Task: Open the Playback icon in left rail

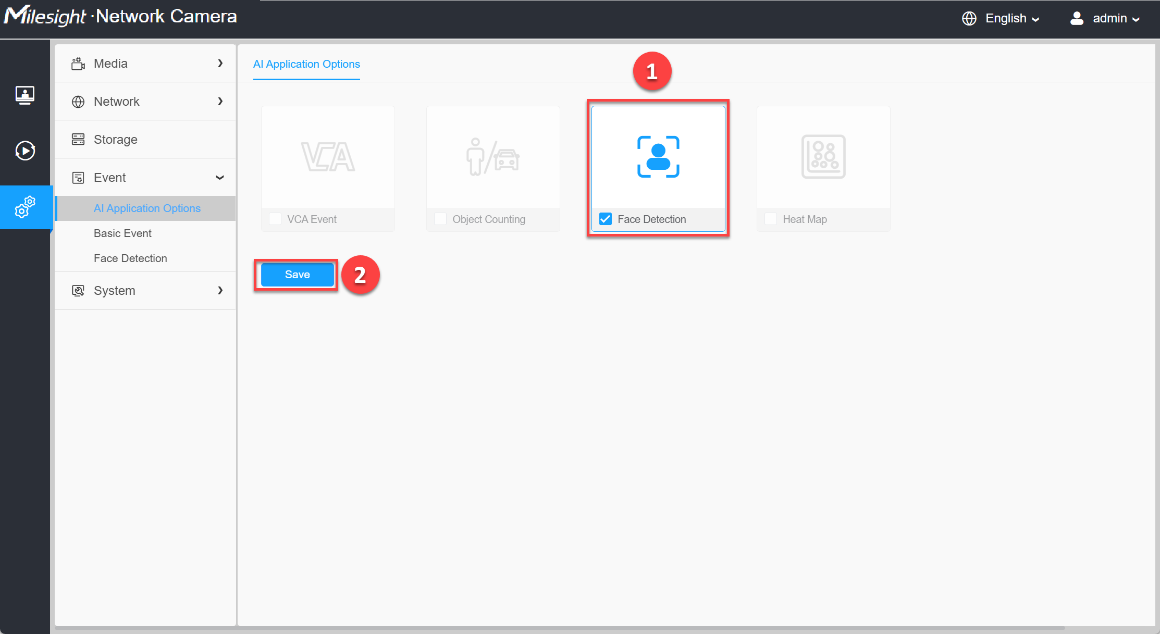Action: (25, 151)
